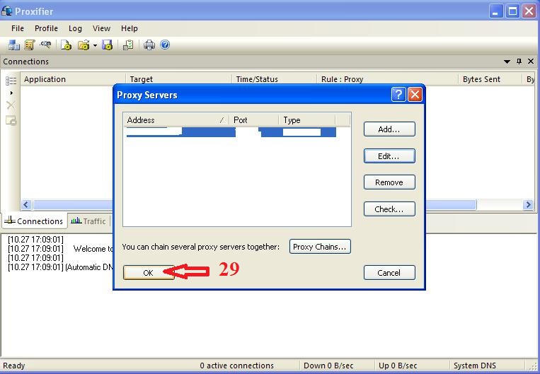Open the View menu

click(x=101, y=28)
